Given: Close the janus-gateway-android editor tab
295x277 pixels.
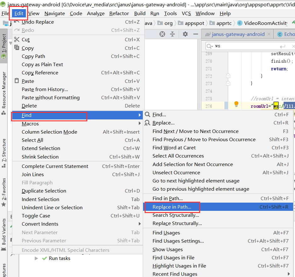Looking at the screenshot, I should (269, 34).
